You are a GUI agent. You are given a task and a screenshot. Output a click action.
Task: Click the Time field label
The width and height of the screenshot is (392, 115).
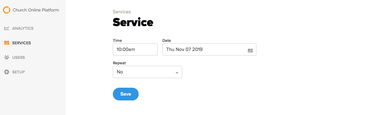pos(117,40)
